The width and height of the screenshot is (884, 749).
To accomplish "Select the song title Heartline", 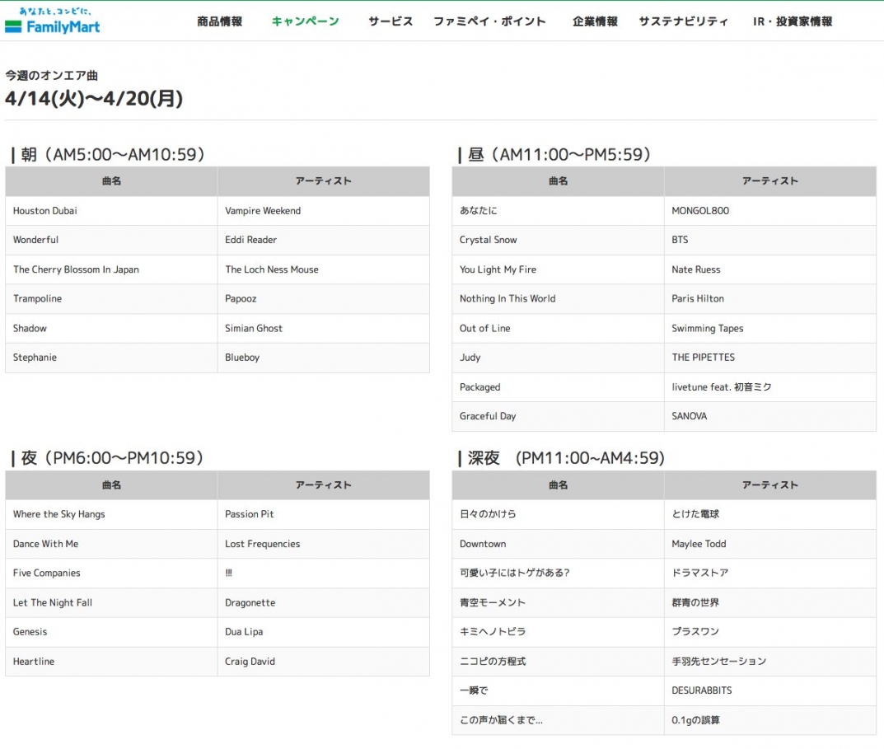I will coord(34,662).
